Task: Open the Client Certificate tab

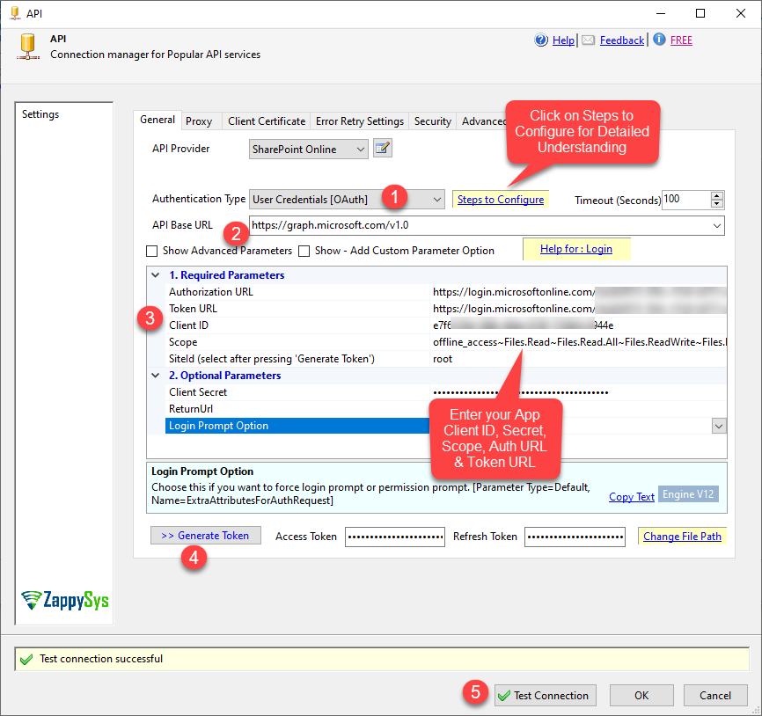Action: 267,121
